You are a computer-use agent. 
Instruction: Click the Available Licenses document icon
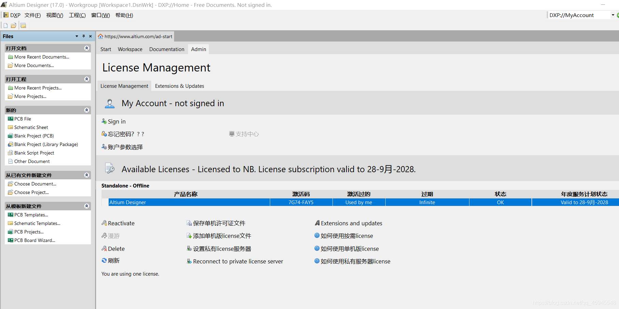point(110,168)
